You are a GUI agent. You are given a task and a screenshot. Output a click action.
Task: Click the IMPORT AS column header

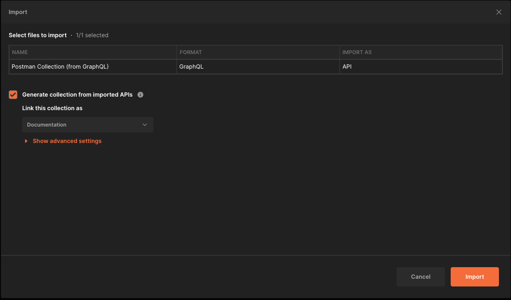tap(357, 52)
